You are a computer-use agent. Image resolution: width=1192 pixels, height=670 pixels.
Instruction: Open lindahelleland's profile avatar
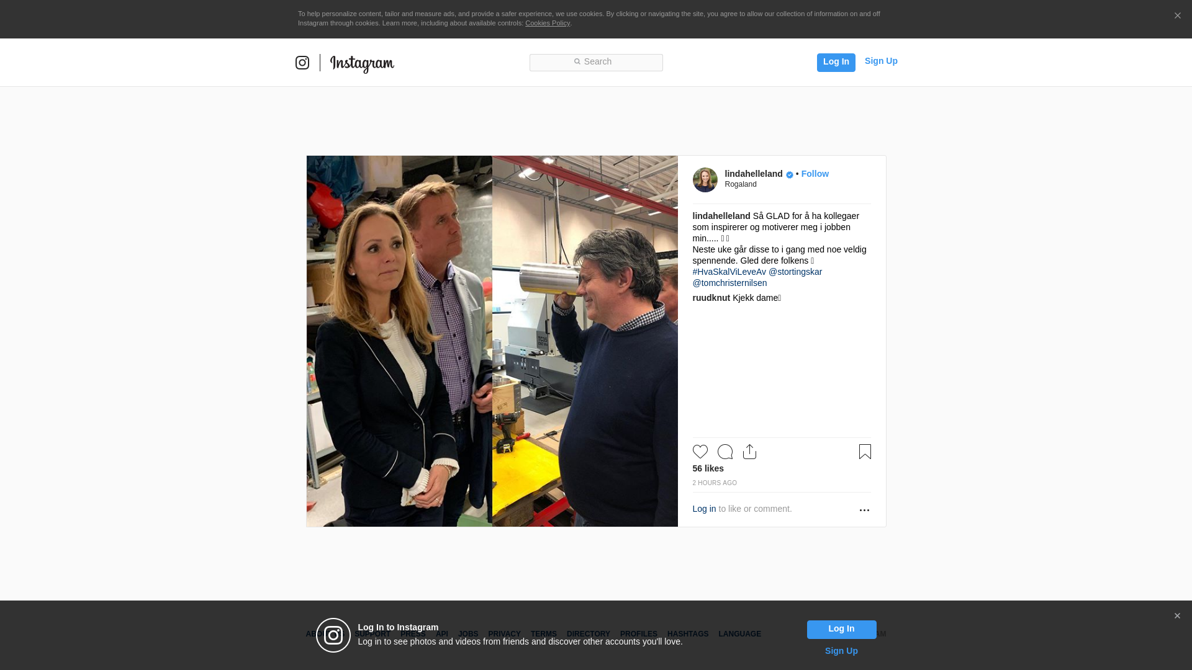tap(705, 180)
